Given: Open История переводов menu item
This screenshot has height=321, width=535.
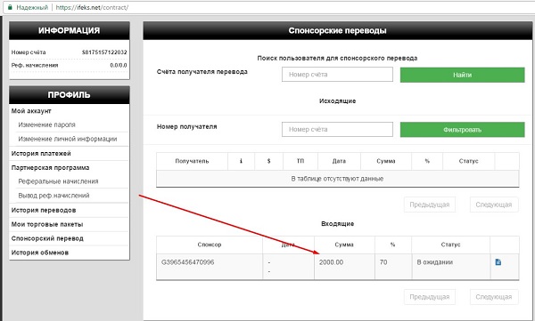Looking at the screenshot, I should point(44,211).
